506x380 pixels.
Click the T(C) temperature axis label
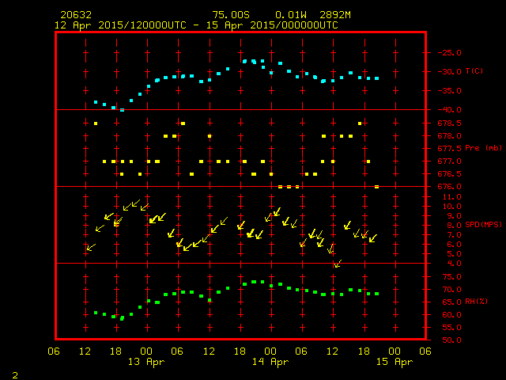(474, 71)
